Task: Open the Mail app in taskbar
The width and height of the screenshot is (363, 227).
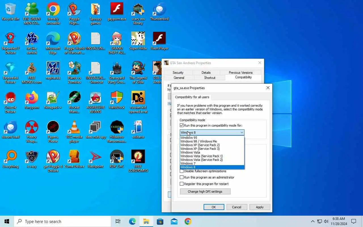Action: click(174, 221)
